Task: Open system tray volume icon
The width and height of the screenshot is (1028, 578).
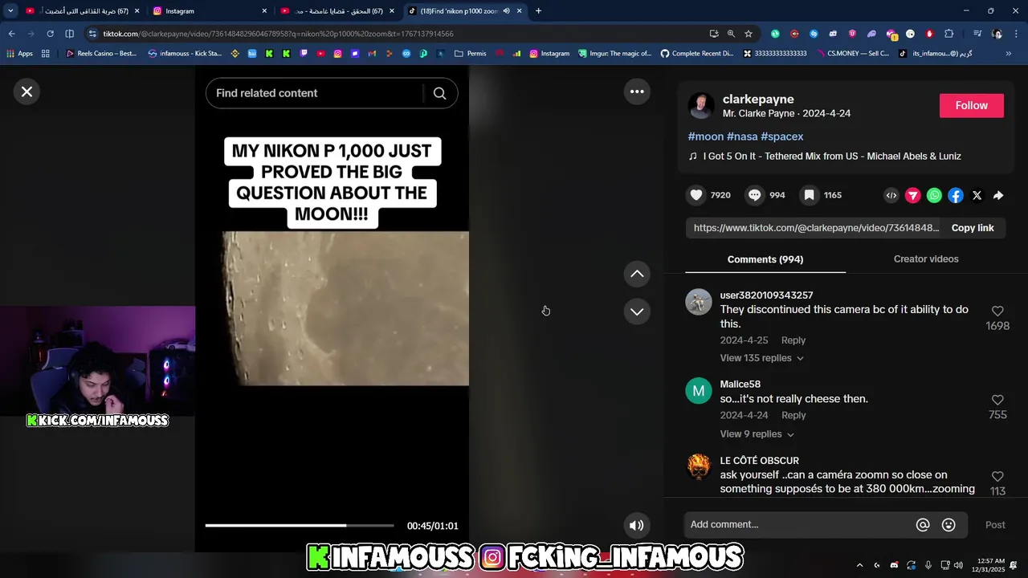Action: coord(958,565)
